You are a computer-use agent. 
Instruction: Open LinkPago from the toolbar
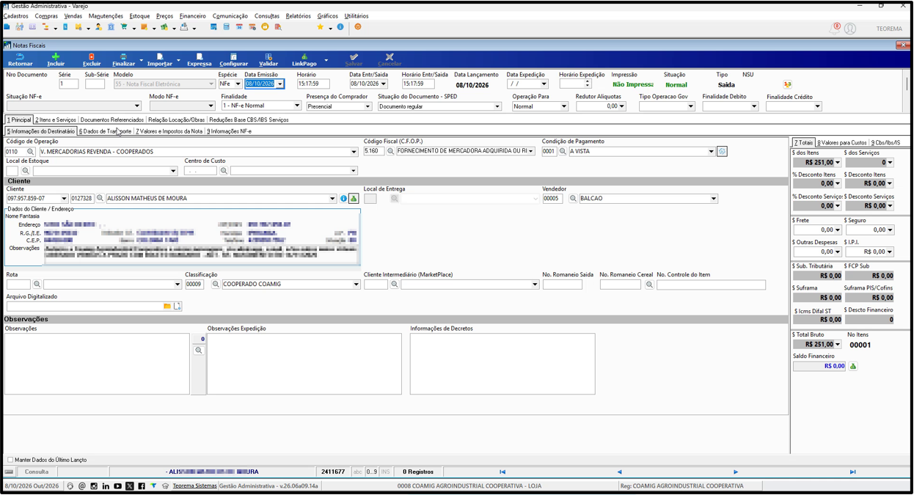click(304, 59)
